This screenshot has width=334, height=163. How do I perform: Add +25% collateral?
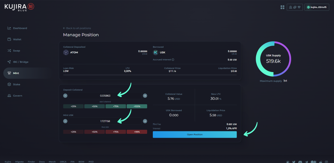point(73,106)
